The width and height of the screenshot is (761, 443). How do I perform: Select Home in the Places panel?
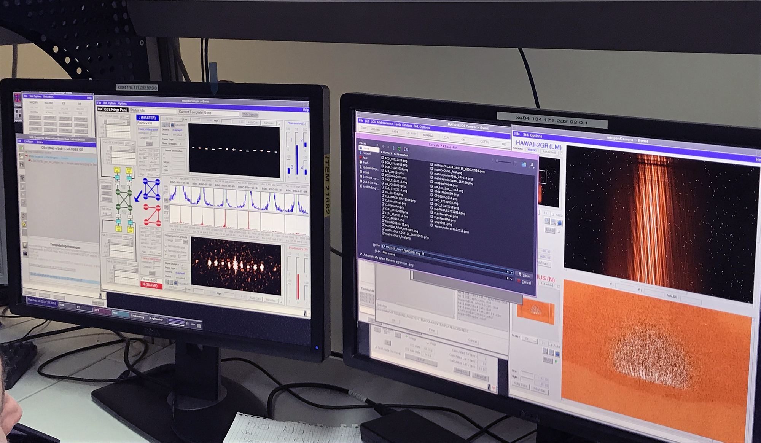[x=369, y=148]
